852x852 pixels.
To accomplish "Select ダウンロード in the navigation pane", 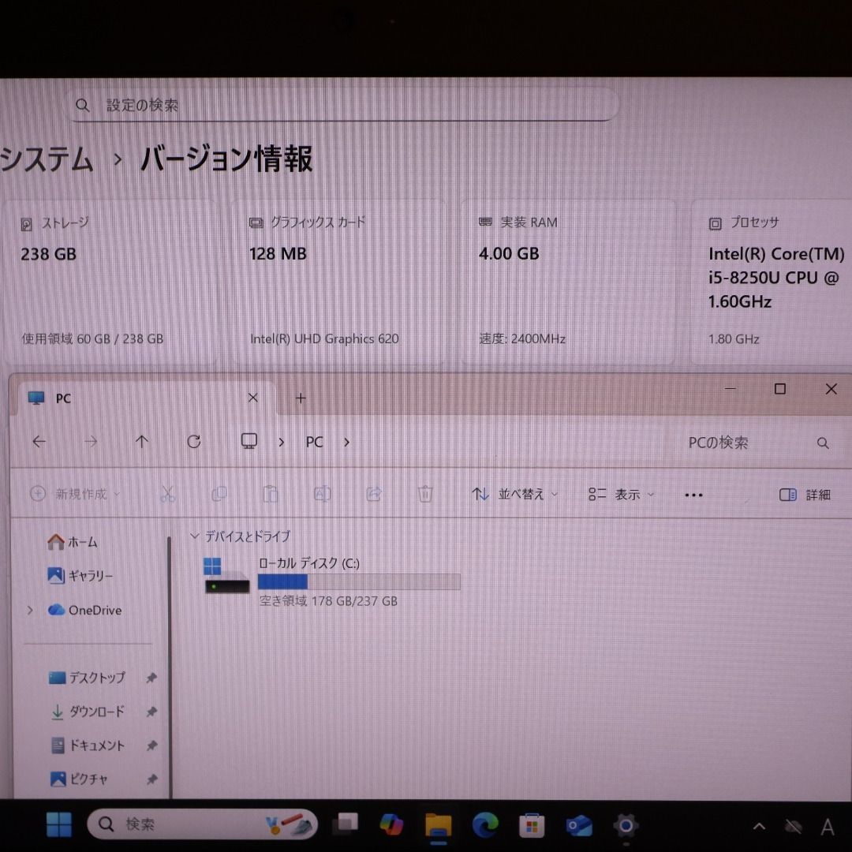I will tap(96, 712).
